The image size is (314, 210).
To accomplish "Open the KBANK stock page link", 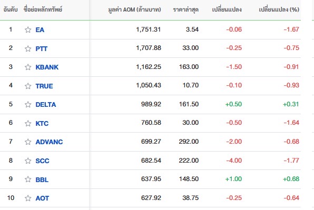I will click(x=47, y=67).
